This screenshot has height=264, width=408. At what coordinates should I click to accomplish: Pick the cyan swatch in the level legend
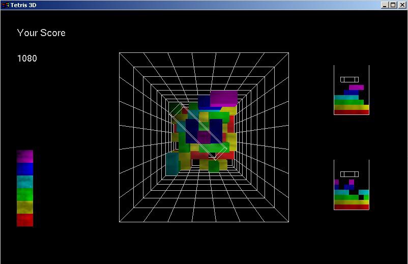pyautogui.click(x=24, y=182)
